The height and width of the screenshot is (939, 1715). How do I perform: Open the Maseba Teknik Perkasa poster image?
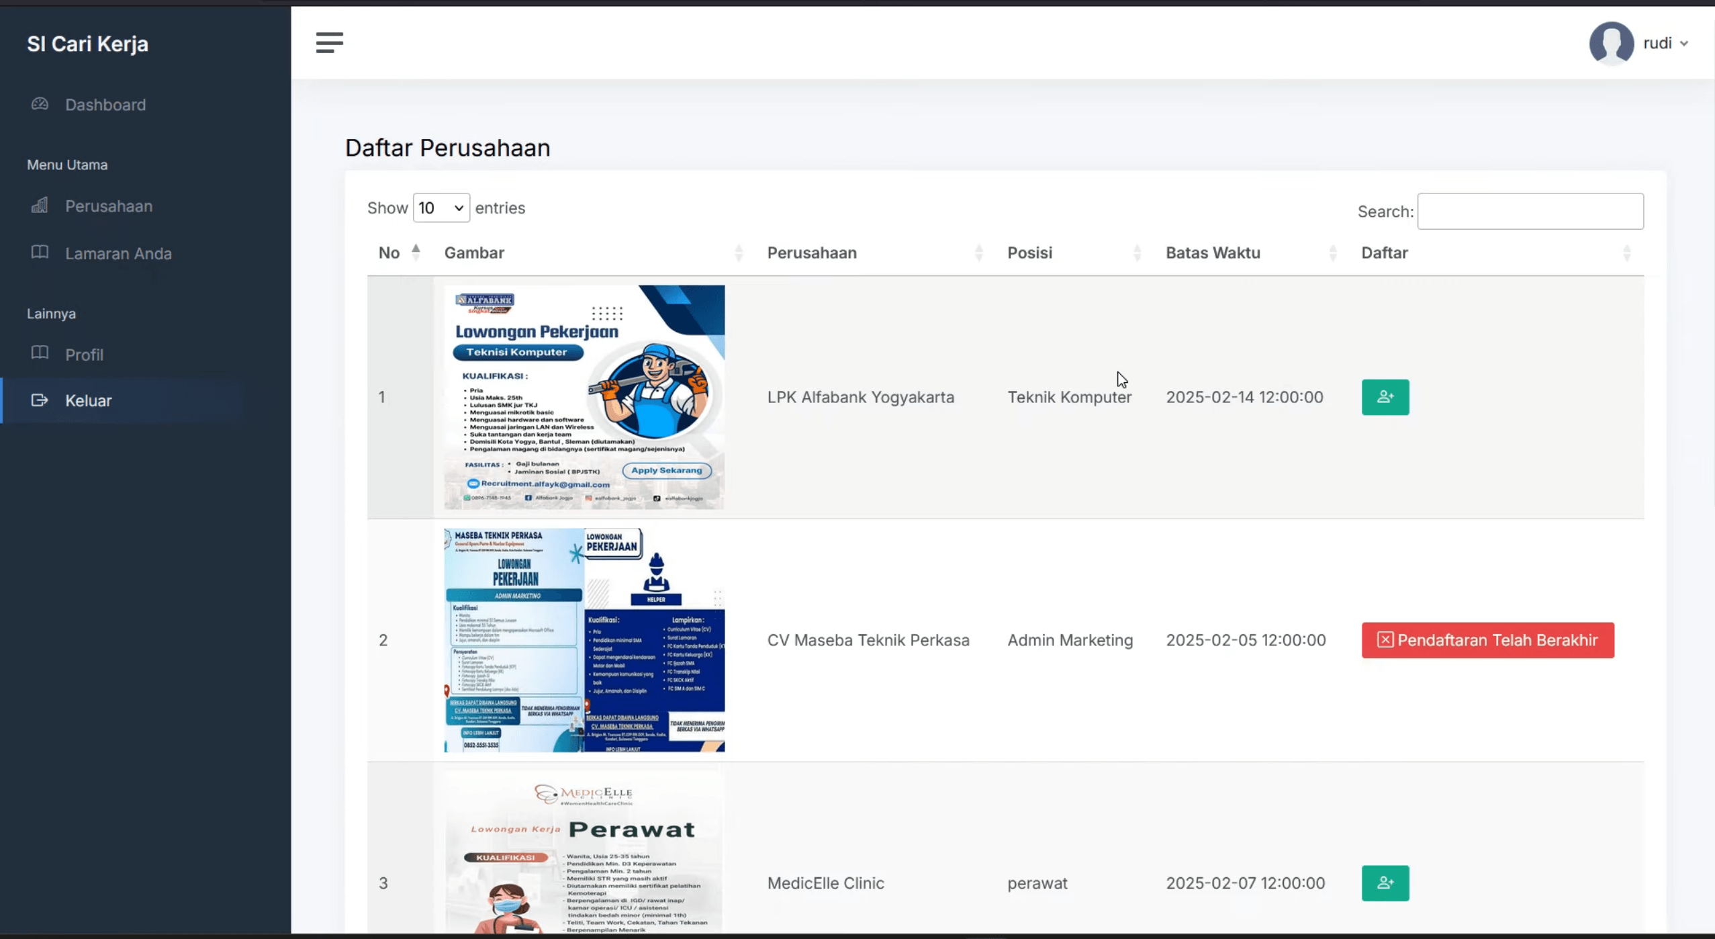pyautogui.click(x=584, y=640)
